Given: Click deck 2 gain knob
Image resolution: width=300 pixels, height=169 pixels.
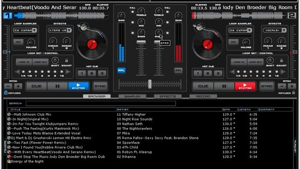Looking at the screenshot, I should (178, 15).
